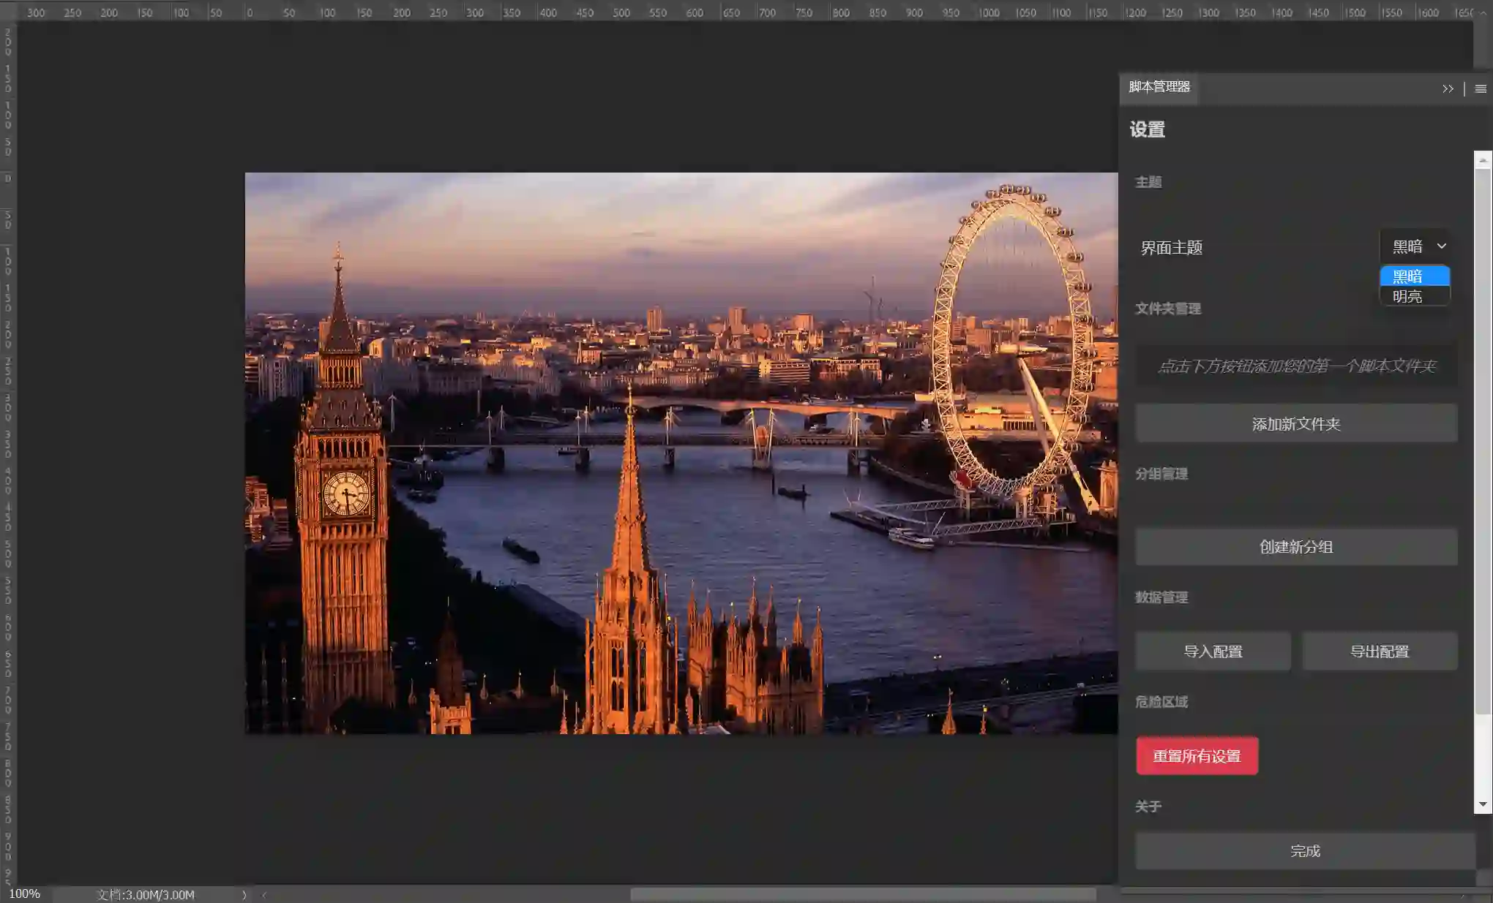Click 完成 to finish settings
The width and height of the screenshot is (1493, 903).
(1304, 851)
